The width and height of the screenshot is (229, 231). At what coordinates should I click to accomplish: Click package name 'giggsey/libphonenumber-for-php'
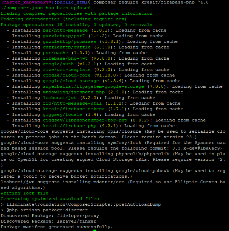tap(85, 120)
